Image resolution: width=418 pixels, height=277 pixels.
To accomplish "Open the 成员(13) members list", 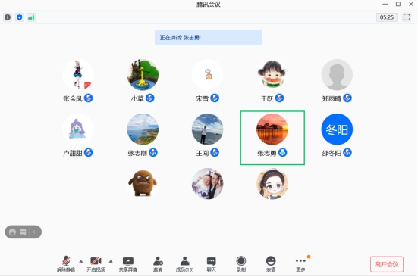I will click(185, 264).
